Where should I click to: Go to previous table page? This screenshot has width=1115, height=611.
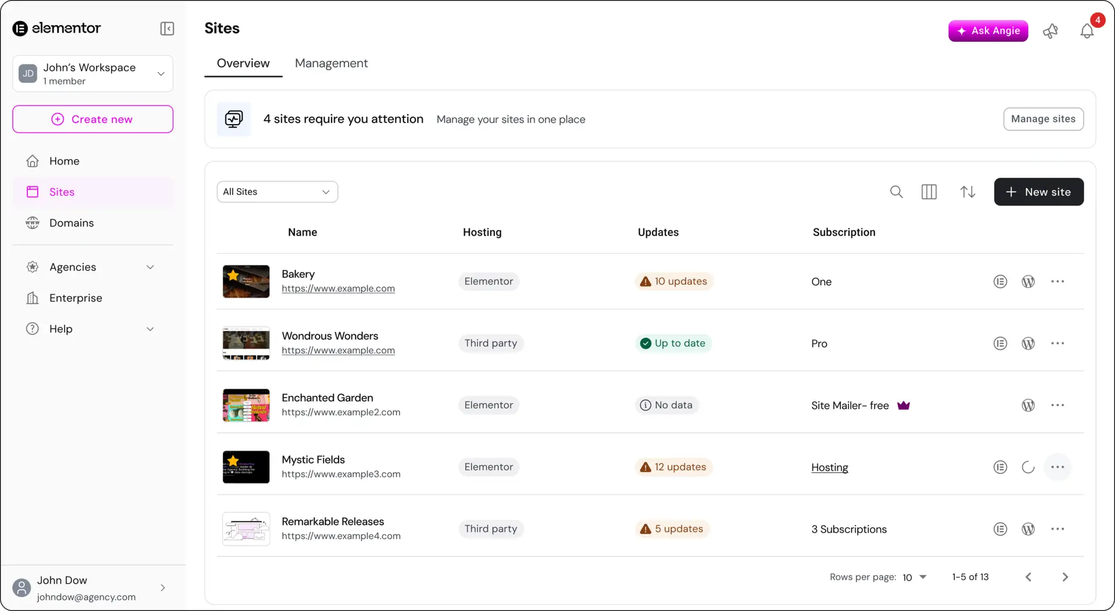click(1028, 577)
